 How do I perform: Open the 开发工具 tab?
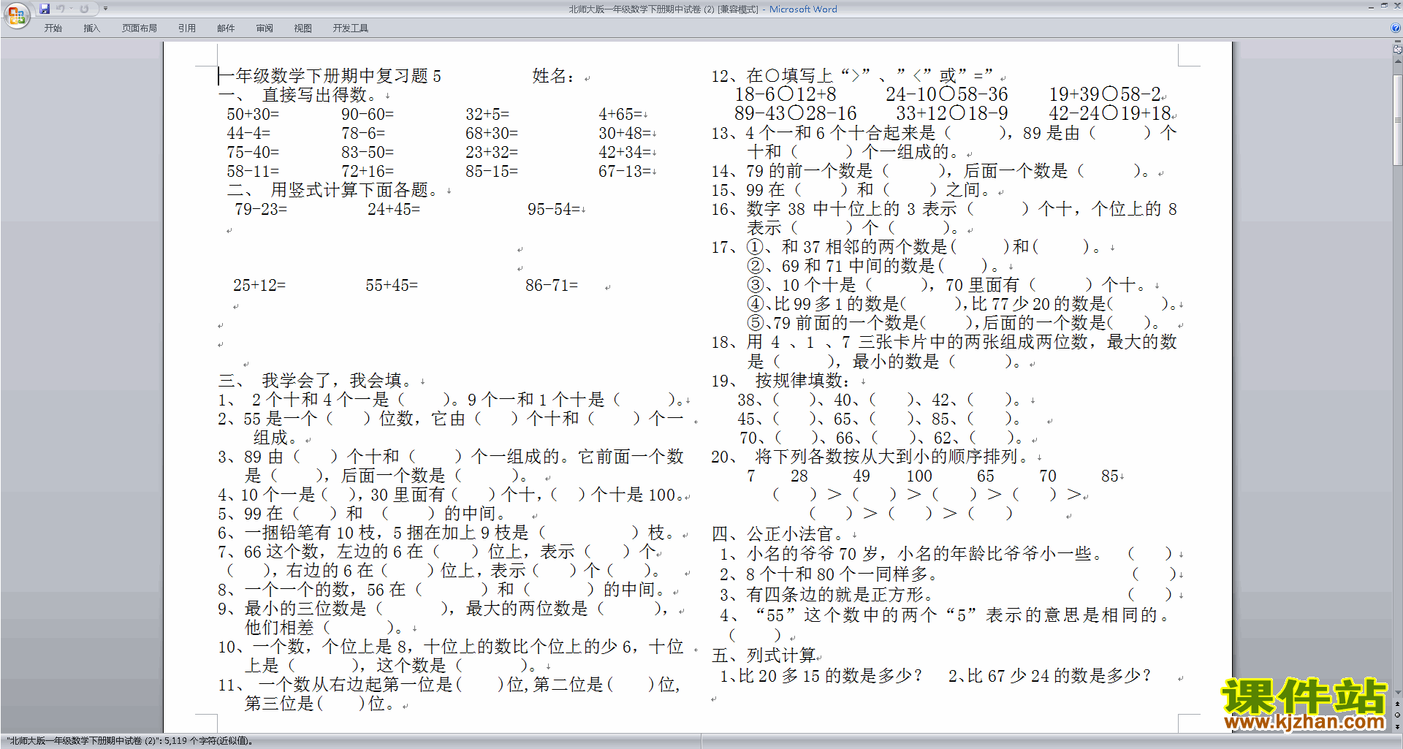click(x=351, y=28)
